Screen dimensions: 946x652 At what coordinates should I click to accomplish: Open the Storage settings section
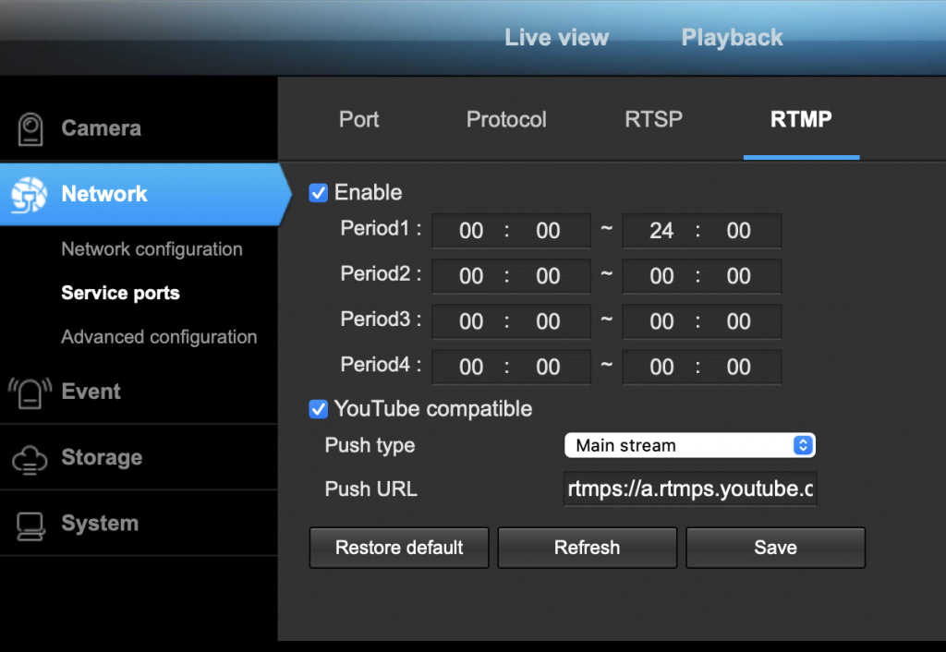click(102, 457)
